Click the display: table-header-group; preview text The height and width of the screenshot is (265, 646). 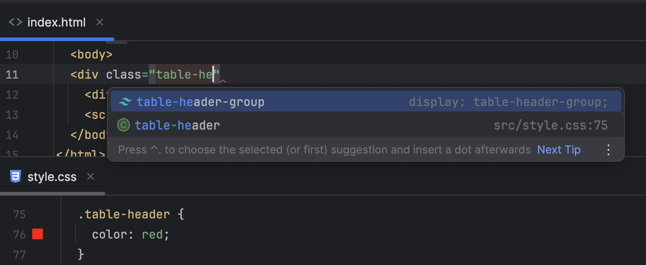508,101
